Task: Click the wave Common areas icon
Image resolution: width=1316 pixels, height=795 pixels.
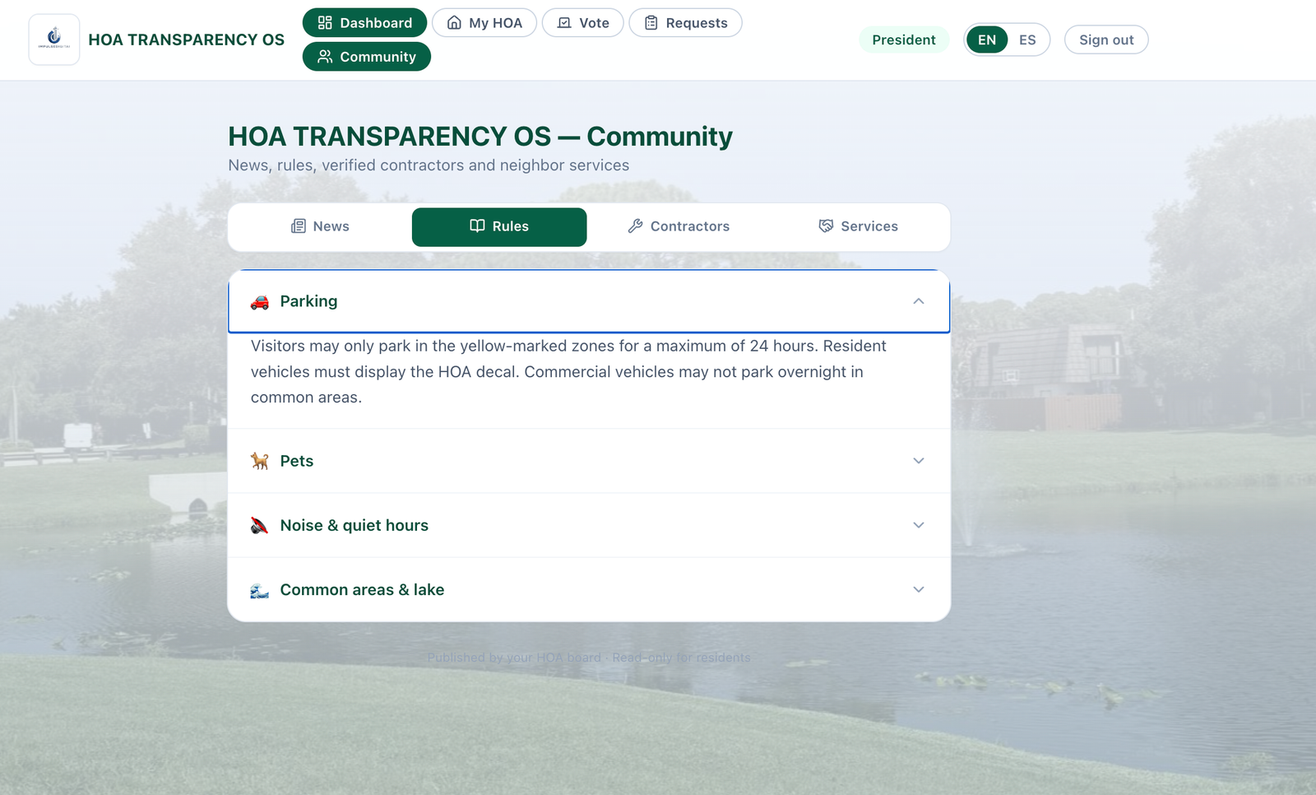Action: 260,590
